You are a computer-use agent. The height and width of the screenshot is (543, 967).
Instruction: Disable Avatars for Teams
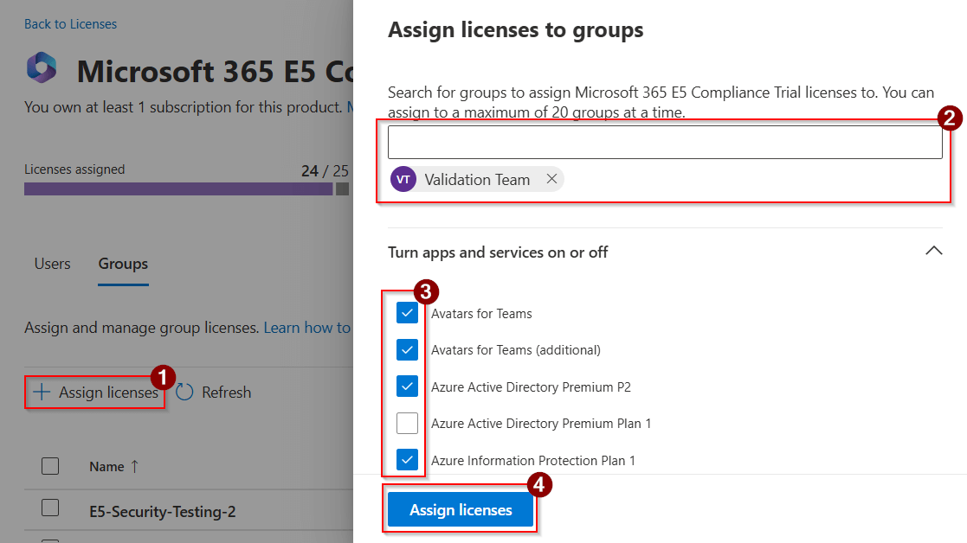click(x=407, y=313)
